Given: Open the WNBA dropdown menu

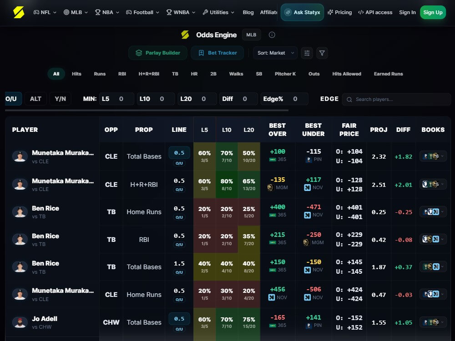Looking at the screenshot, I should 181,12.
